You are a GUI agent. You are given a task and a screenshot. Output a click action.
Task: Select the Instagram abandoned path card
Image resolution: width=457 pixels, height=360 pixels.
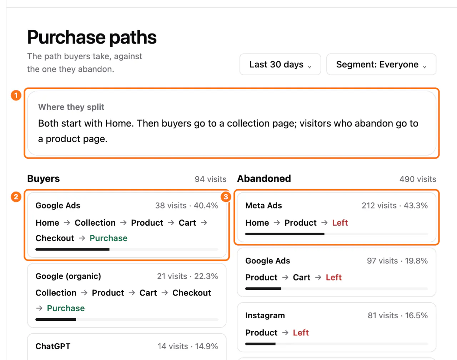(x=337, y=327)
